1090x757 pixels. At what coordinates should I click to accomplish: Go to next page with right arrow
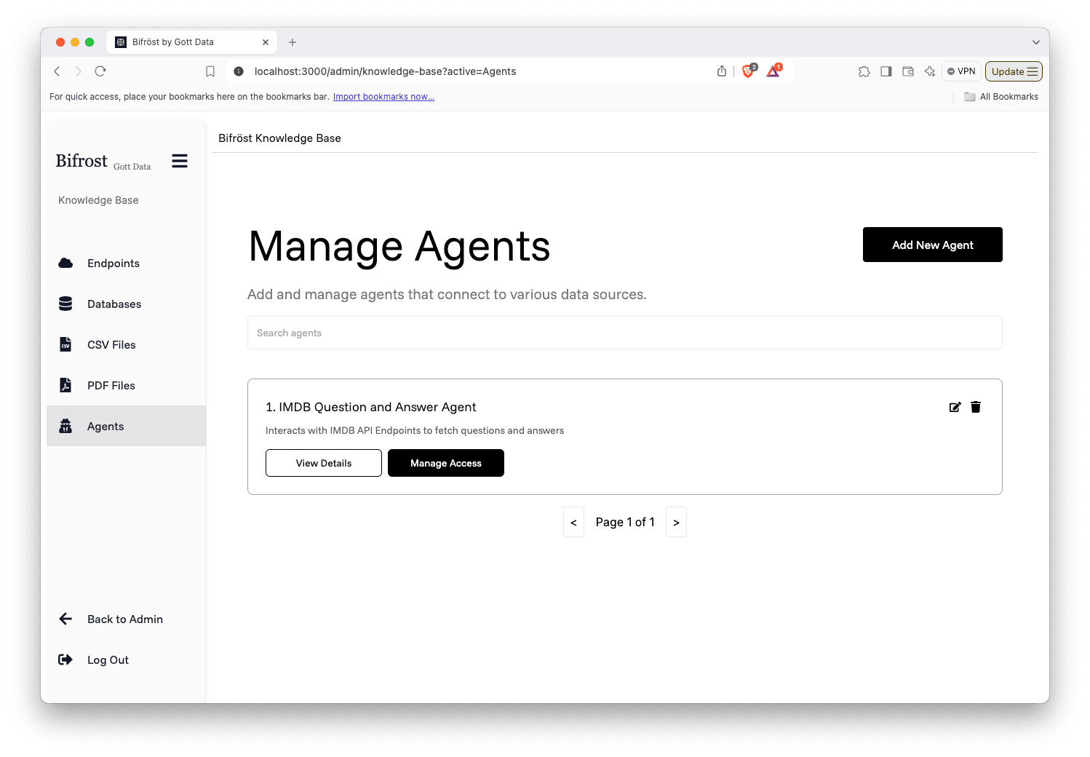[x=676, y=522]
